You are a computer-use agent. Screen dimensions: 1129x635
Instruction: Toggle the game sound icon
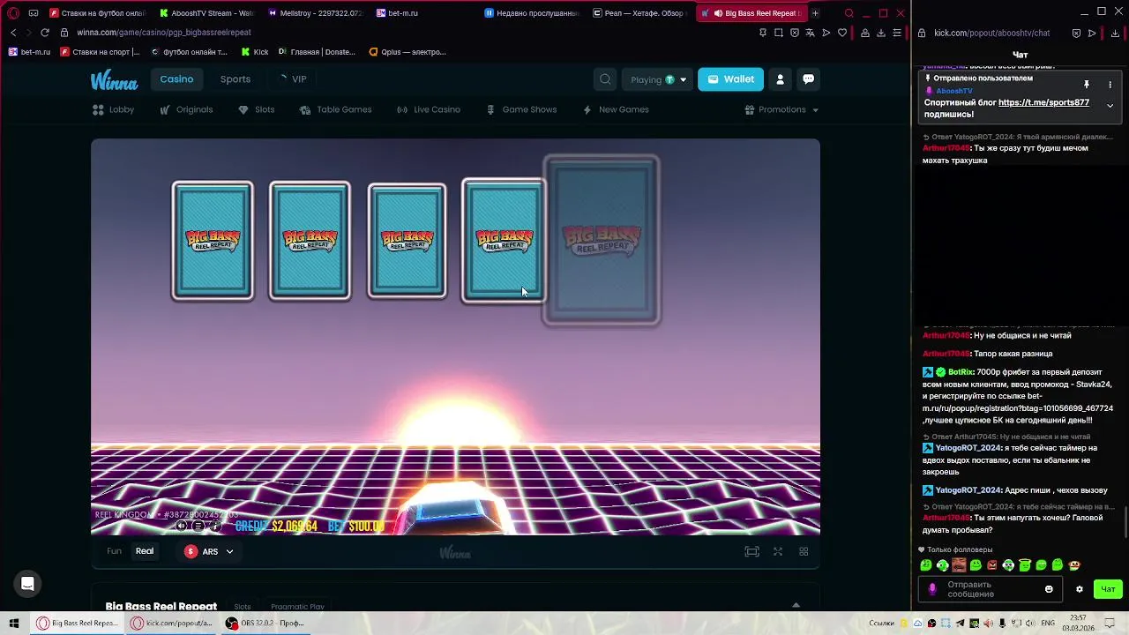click(182, 526)
